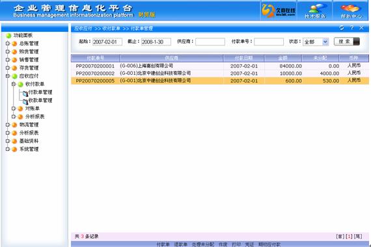Click orange ball icon beside 基础资料
The width and height of the screenshot is (371, 247).
pos(14,141)
